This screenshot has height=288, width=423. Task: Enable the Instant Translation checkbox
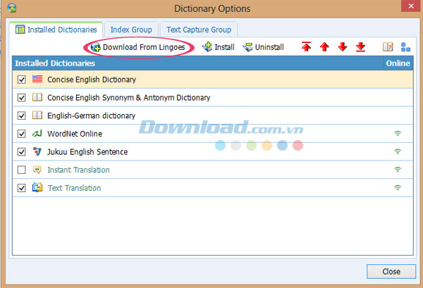[21, 170]
